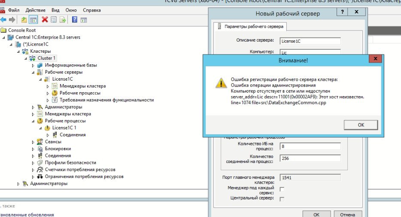401x217 pixels.
Task: Click the Up one level folder icon
Action: pyautogui.click(x=24, y=20)
